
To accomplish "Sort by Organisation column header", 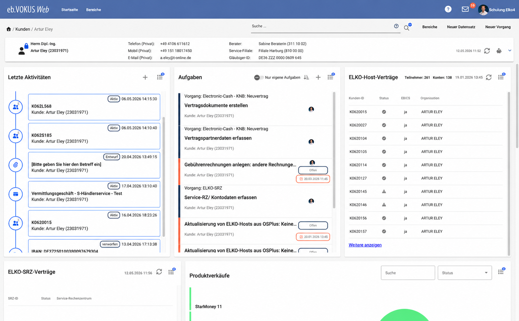I will click(430, 98).
